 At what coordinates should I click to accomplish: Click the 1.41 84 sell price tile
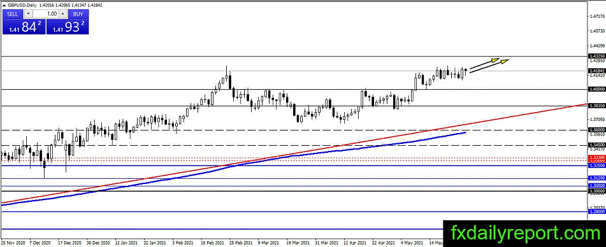coord(24,27)
